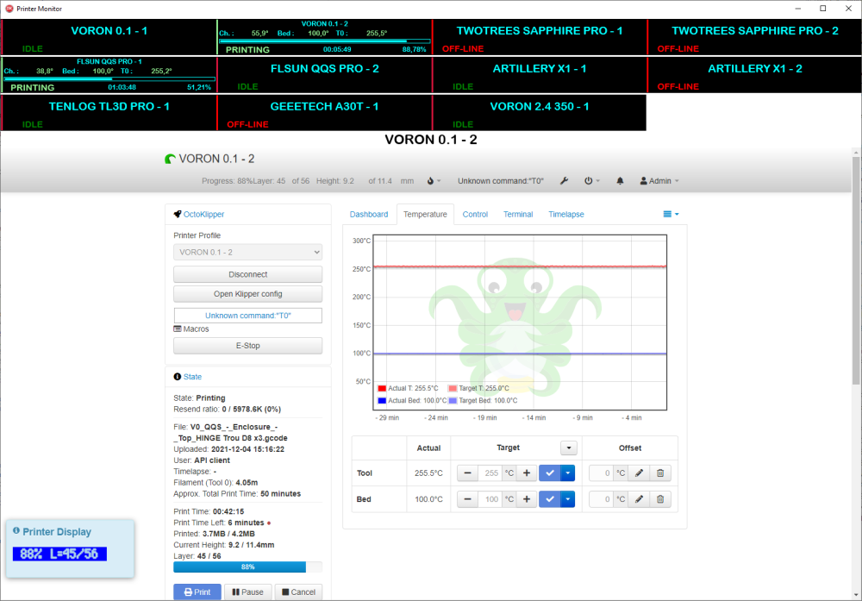Decrease Bed target temperature with minus
This screenshot has width=862, height=601.
click(467, 499)
